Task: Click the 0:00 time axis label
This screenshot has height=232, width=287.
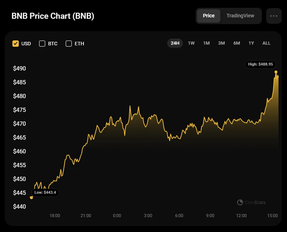Action: pyautogui.click(x=117, y=215)
